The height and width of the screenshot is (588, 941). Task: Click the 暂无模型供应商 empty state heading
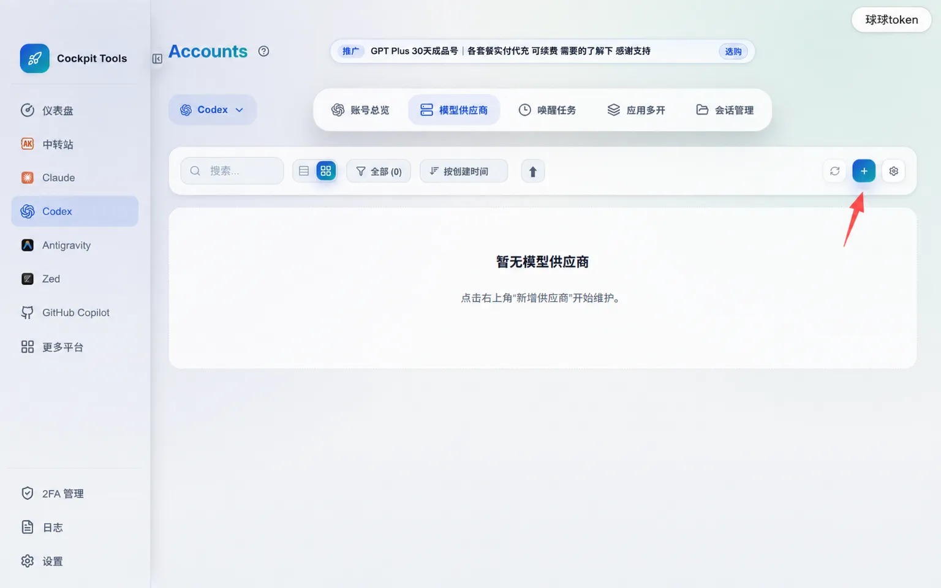[543, 262]
